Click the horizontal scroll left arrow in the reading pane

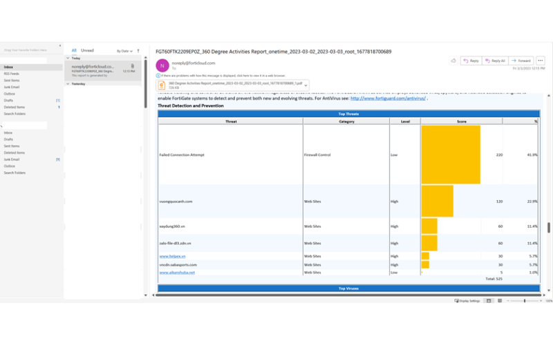click(153, 295)
